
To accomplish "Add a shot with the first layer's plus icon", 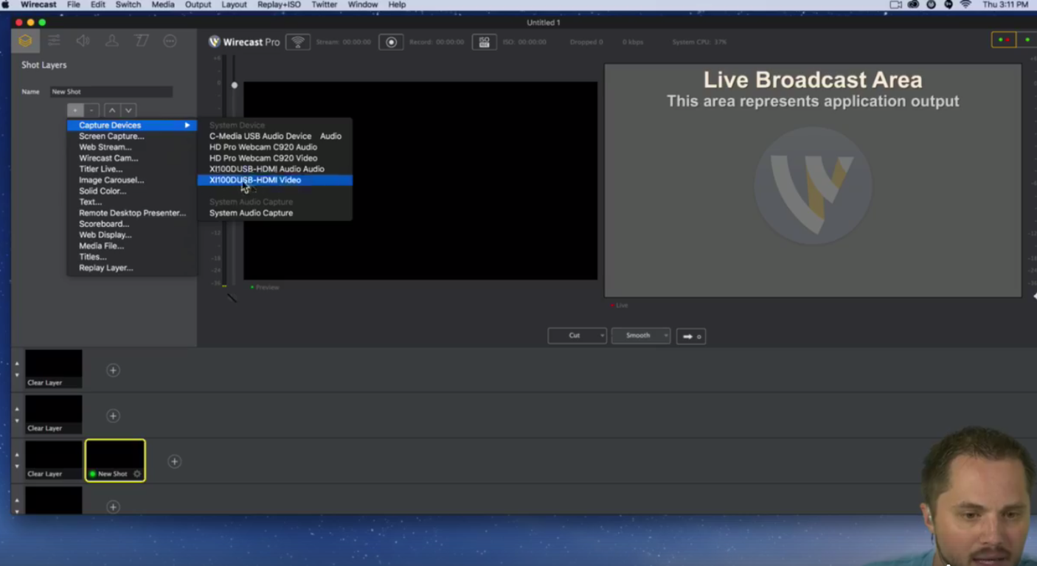I will (x=113, y=371).
